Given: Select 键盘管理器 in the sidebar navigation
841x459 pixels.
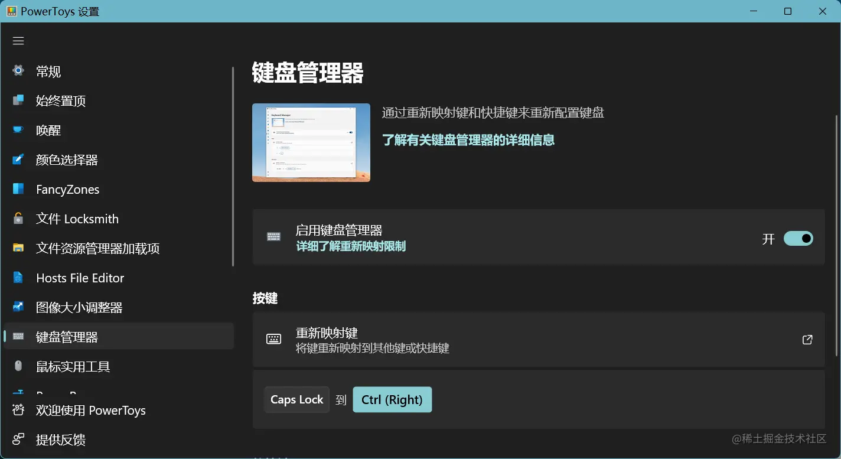Looking at the screenshot, I should click(118, 337).
